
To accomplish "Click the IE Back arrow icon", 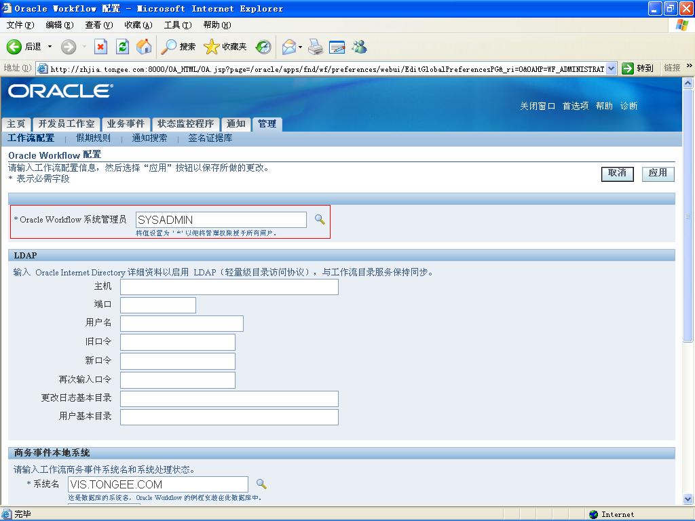I will click(x=14, y=47).
